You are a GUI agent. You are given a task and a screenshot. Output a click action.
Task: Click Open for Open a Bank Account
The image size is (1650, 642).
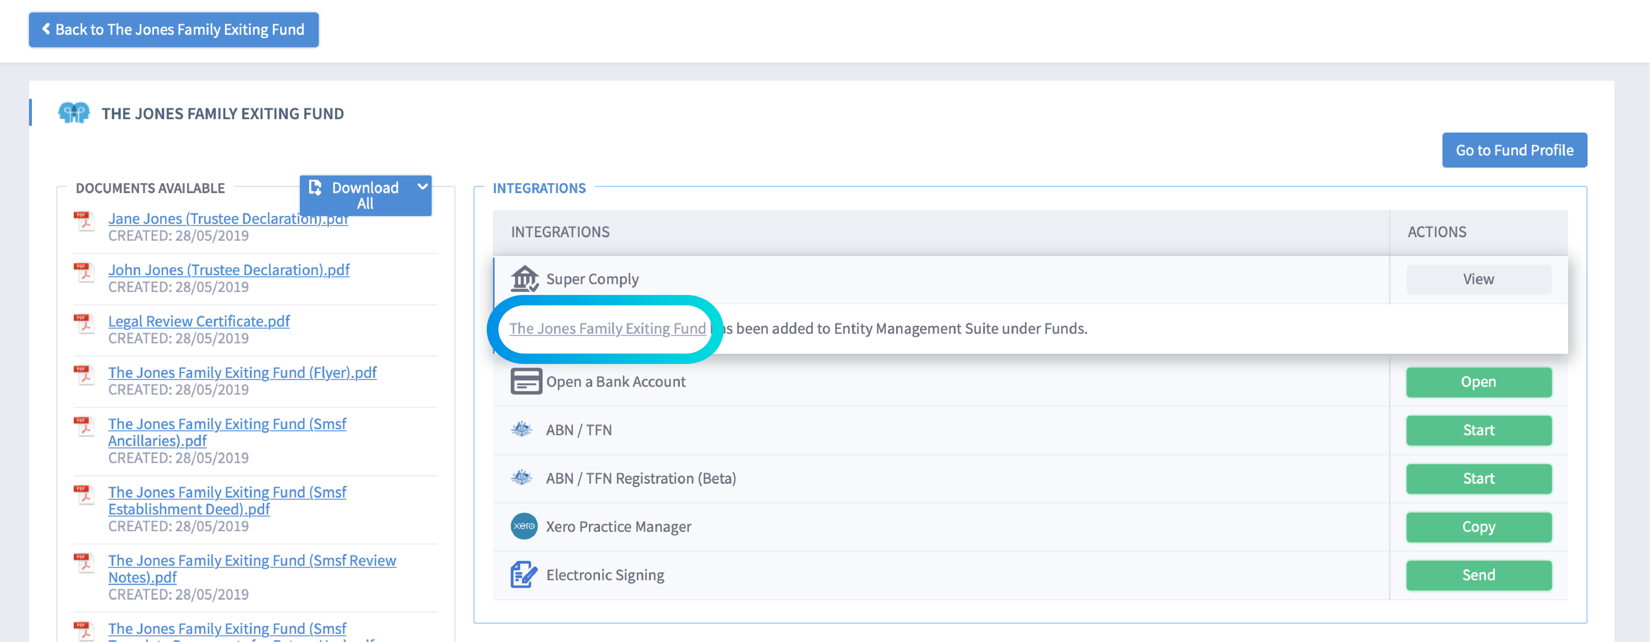[1478, 382]
